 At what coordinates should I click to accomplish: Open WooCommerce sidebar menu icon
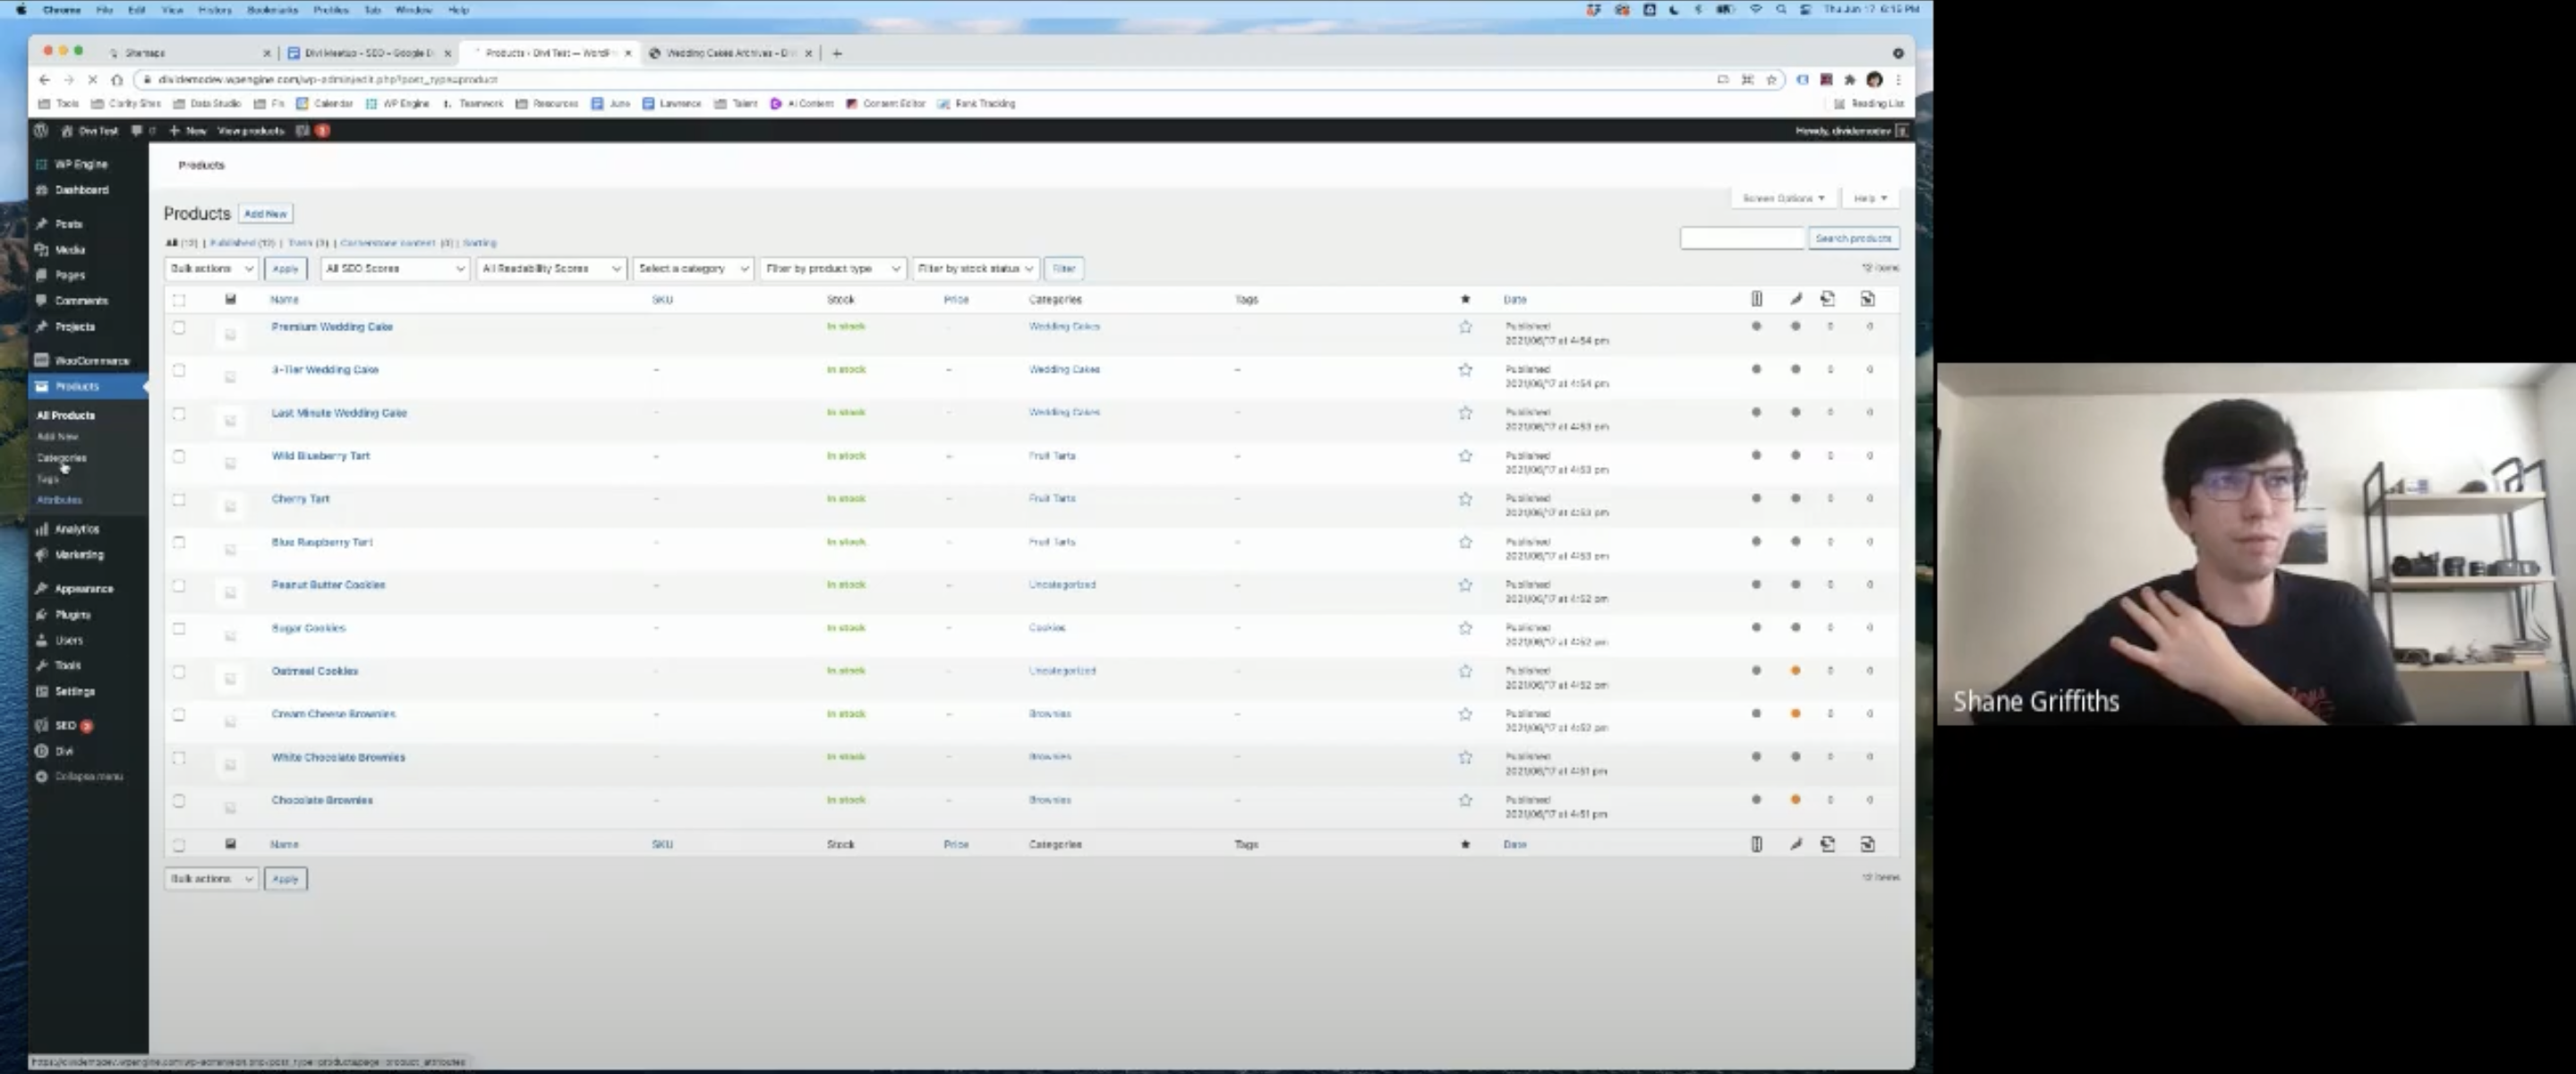click(42, 360)
